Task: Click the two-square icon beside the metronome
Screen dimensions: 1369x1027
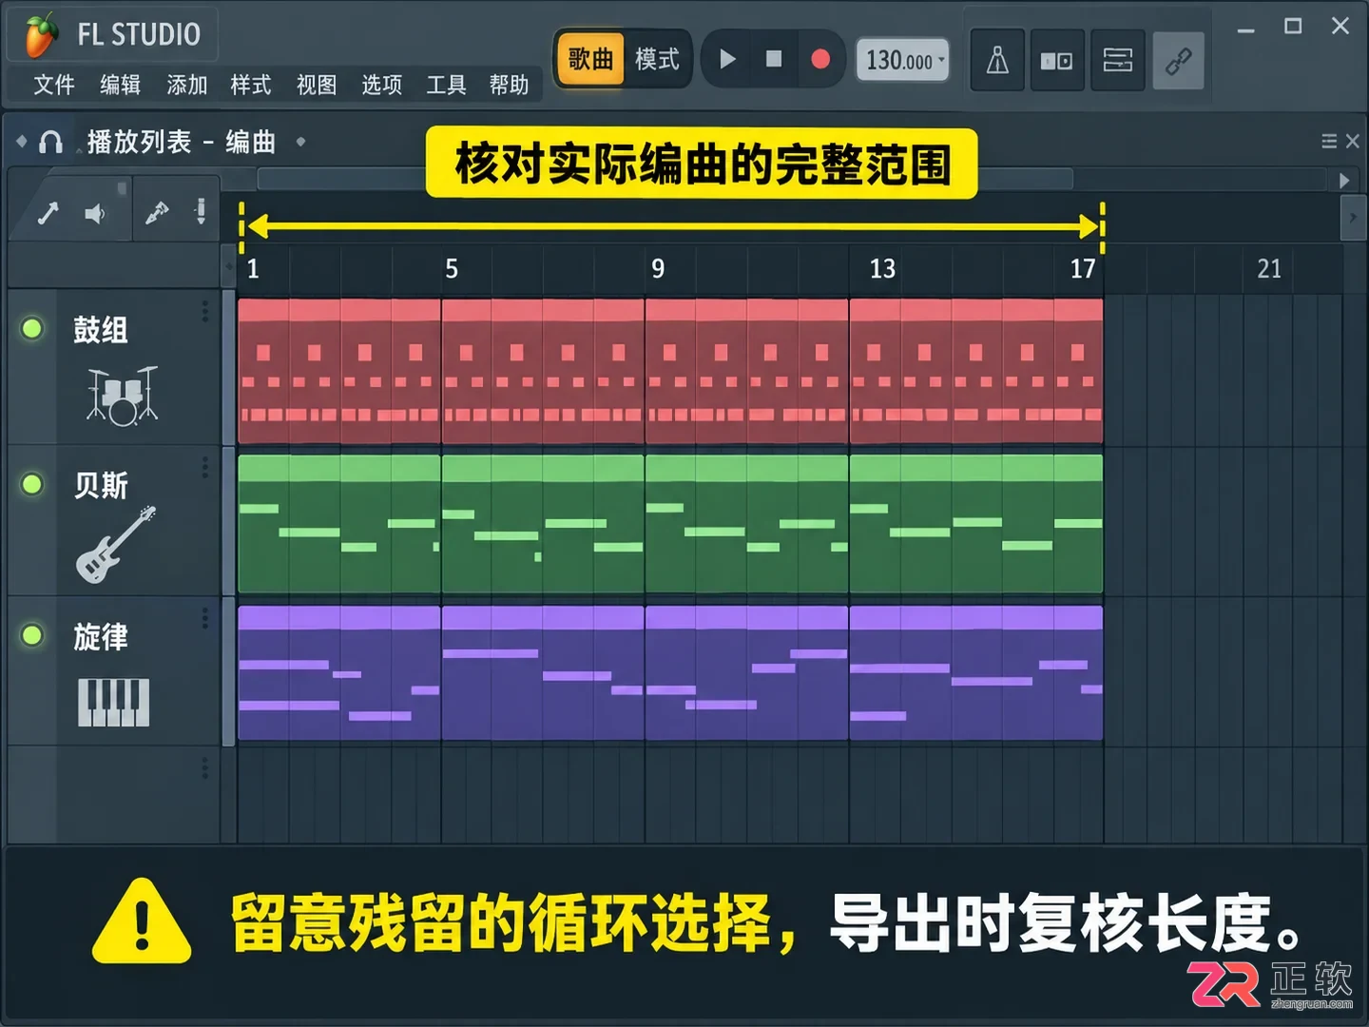Action: pyautogui.click(x=1056, y=61)
